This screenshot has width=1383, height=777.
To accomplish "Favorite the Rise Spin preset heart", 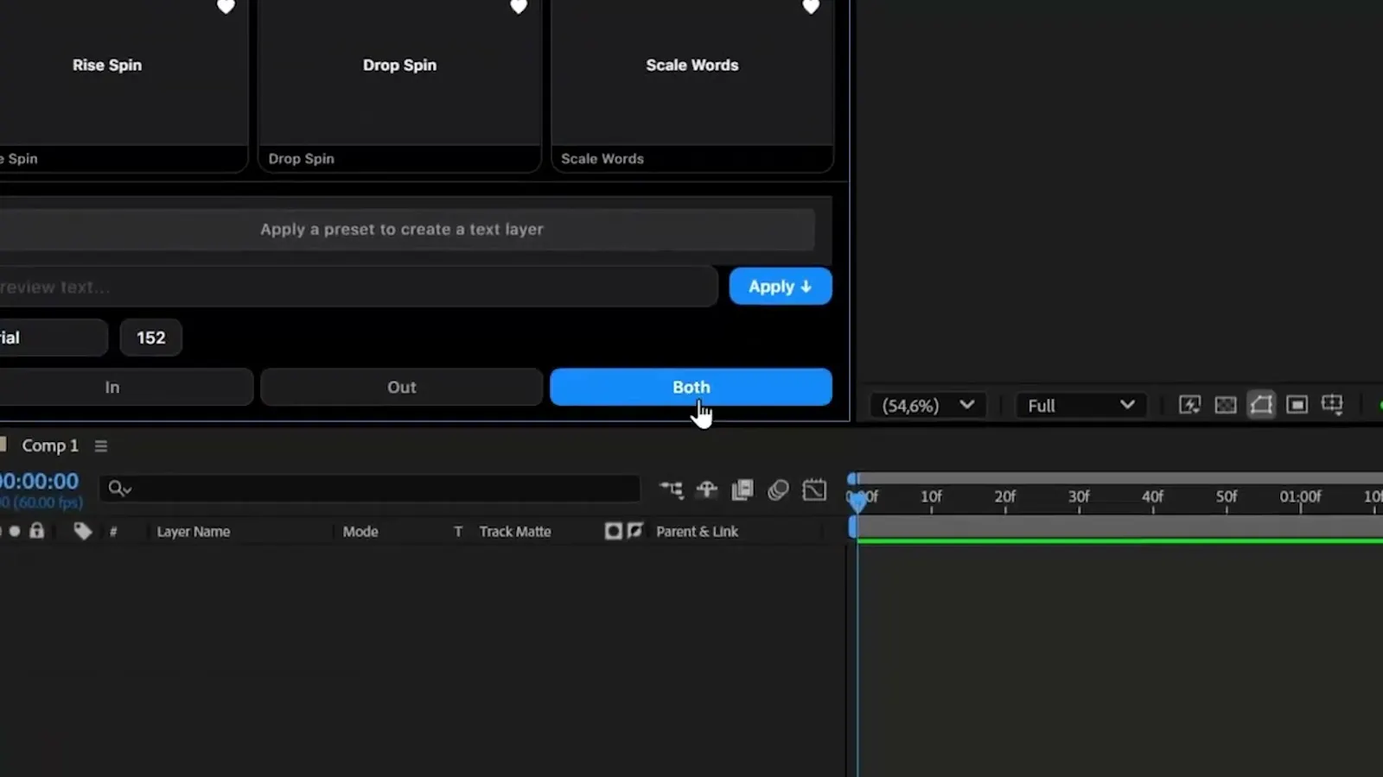I will [x=226, y=7].
